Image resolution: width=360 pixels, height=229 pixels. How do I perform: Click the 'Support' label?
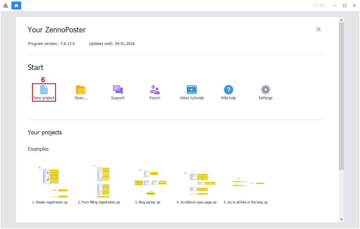(x=118, y=98)
